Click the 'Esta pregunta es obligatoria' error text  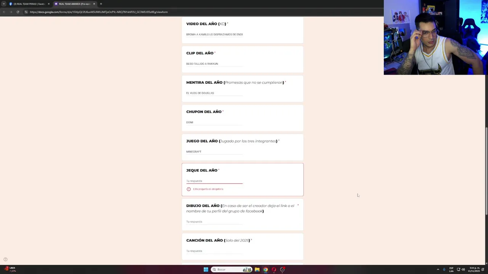tap(208, 189)
